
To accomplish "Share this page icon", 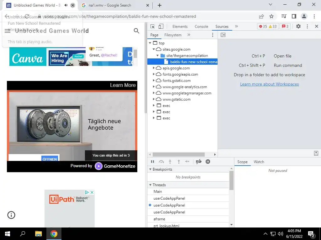I will 261,16.
